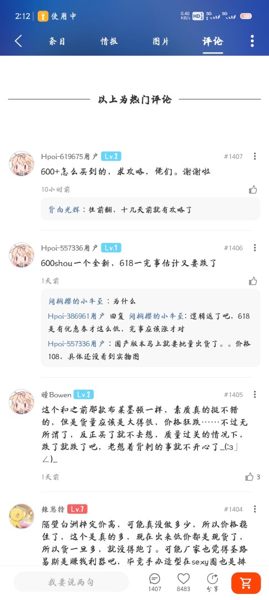Open 间桐樱的小牛至 user link in replies
The image size is (269, 600).
click(x=76, y=301)
